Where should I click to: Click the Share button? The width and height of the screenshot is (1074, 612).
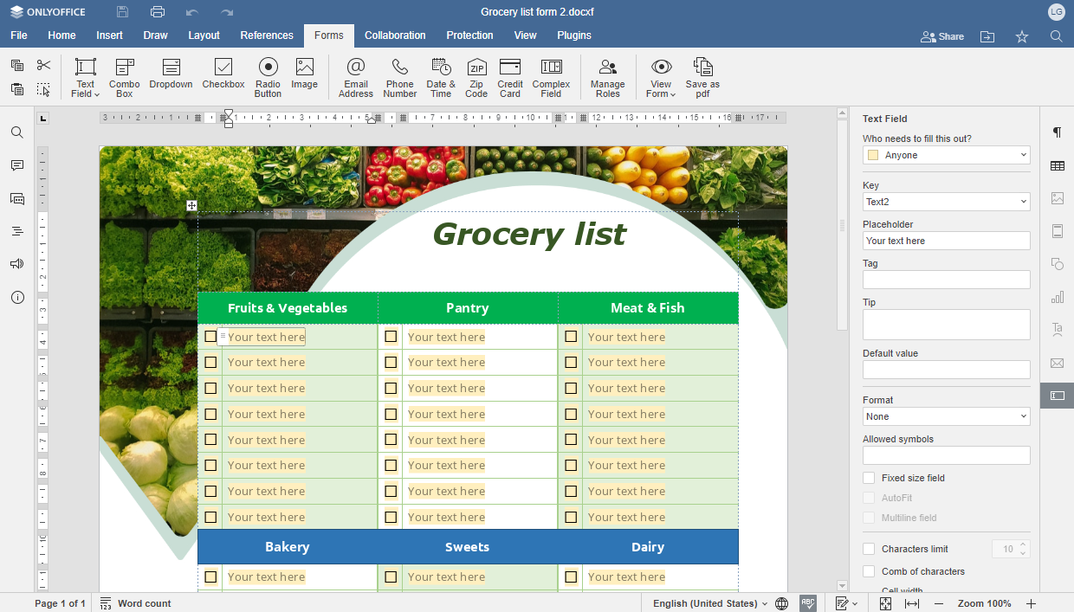[x=941, y=36]
